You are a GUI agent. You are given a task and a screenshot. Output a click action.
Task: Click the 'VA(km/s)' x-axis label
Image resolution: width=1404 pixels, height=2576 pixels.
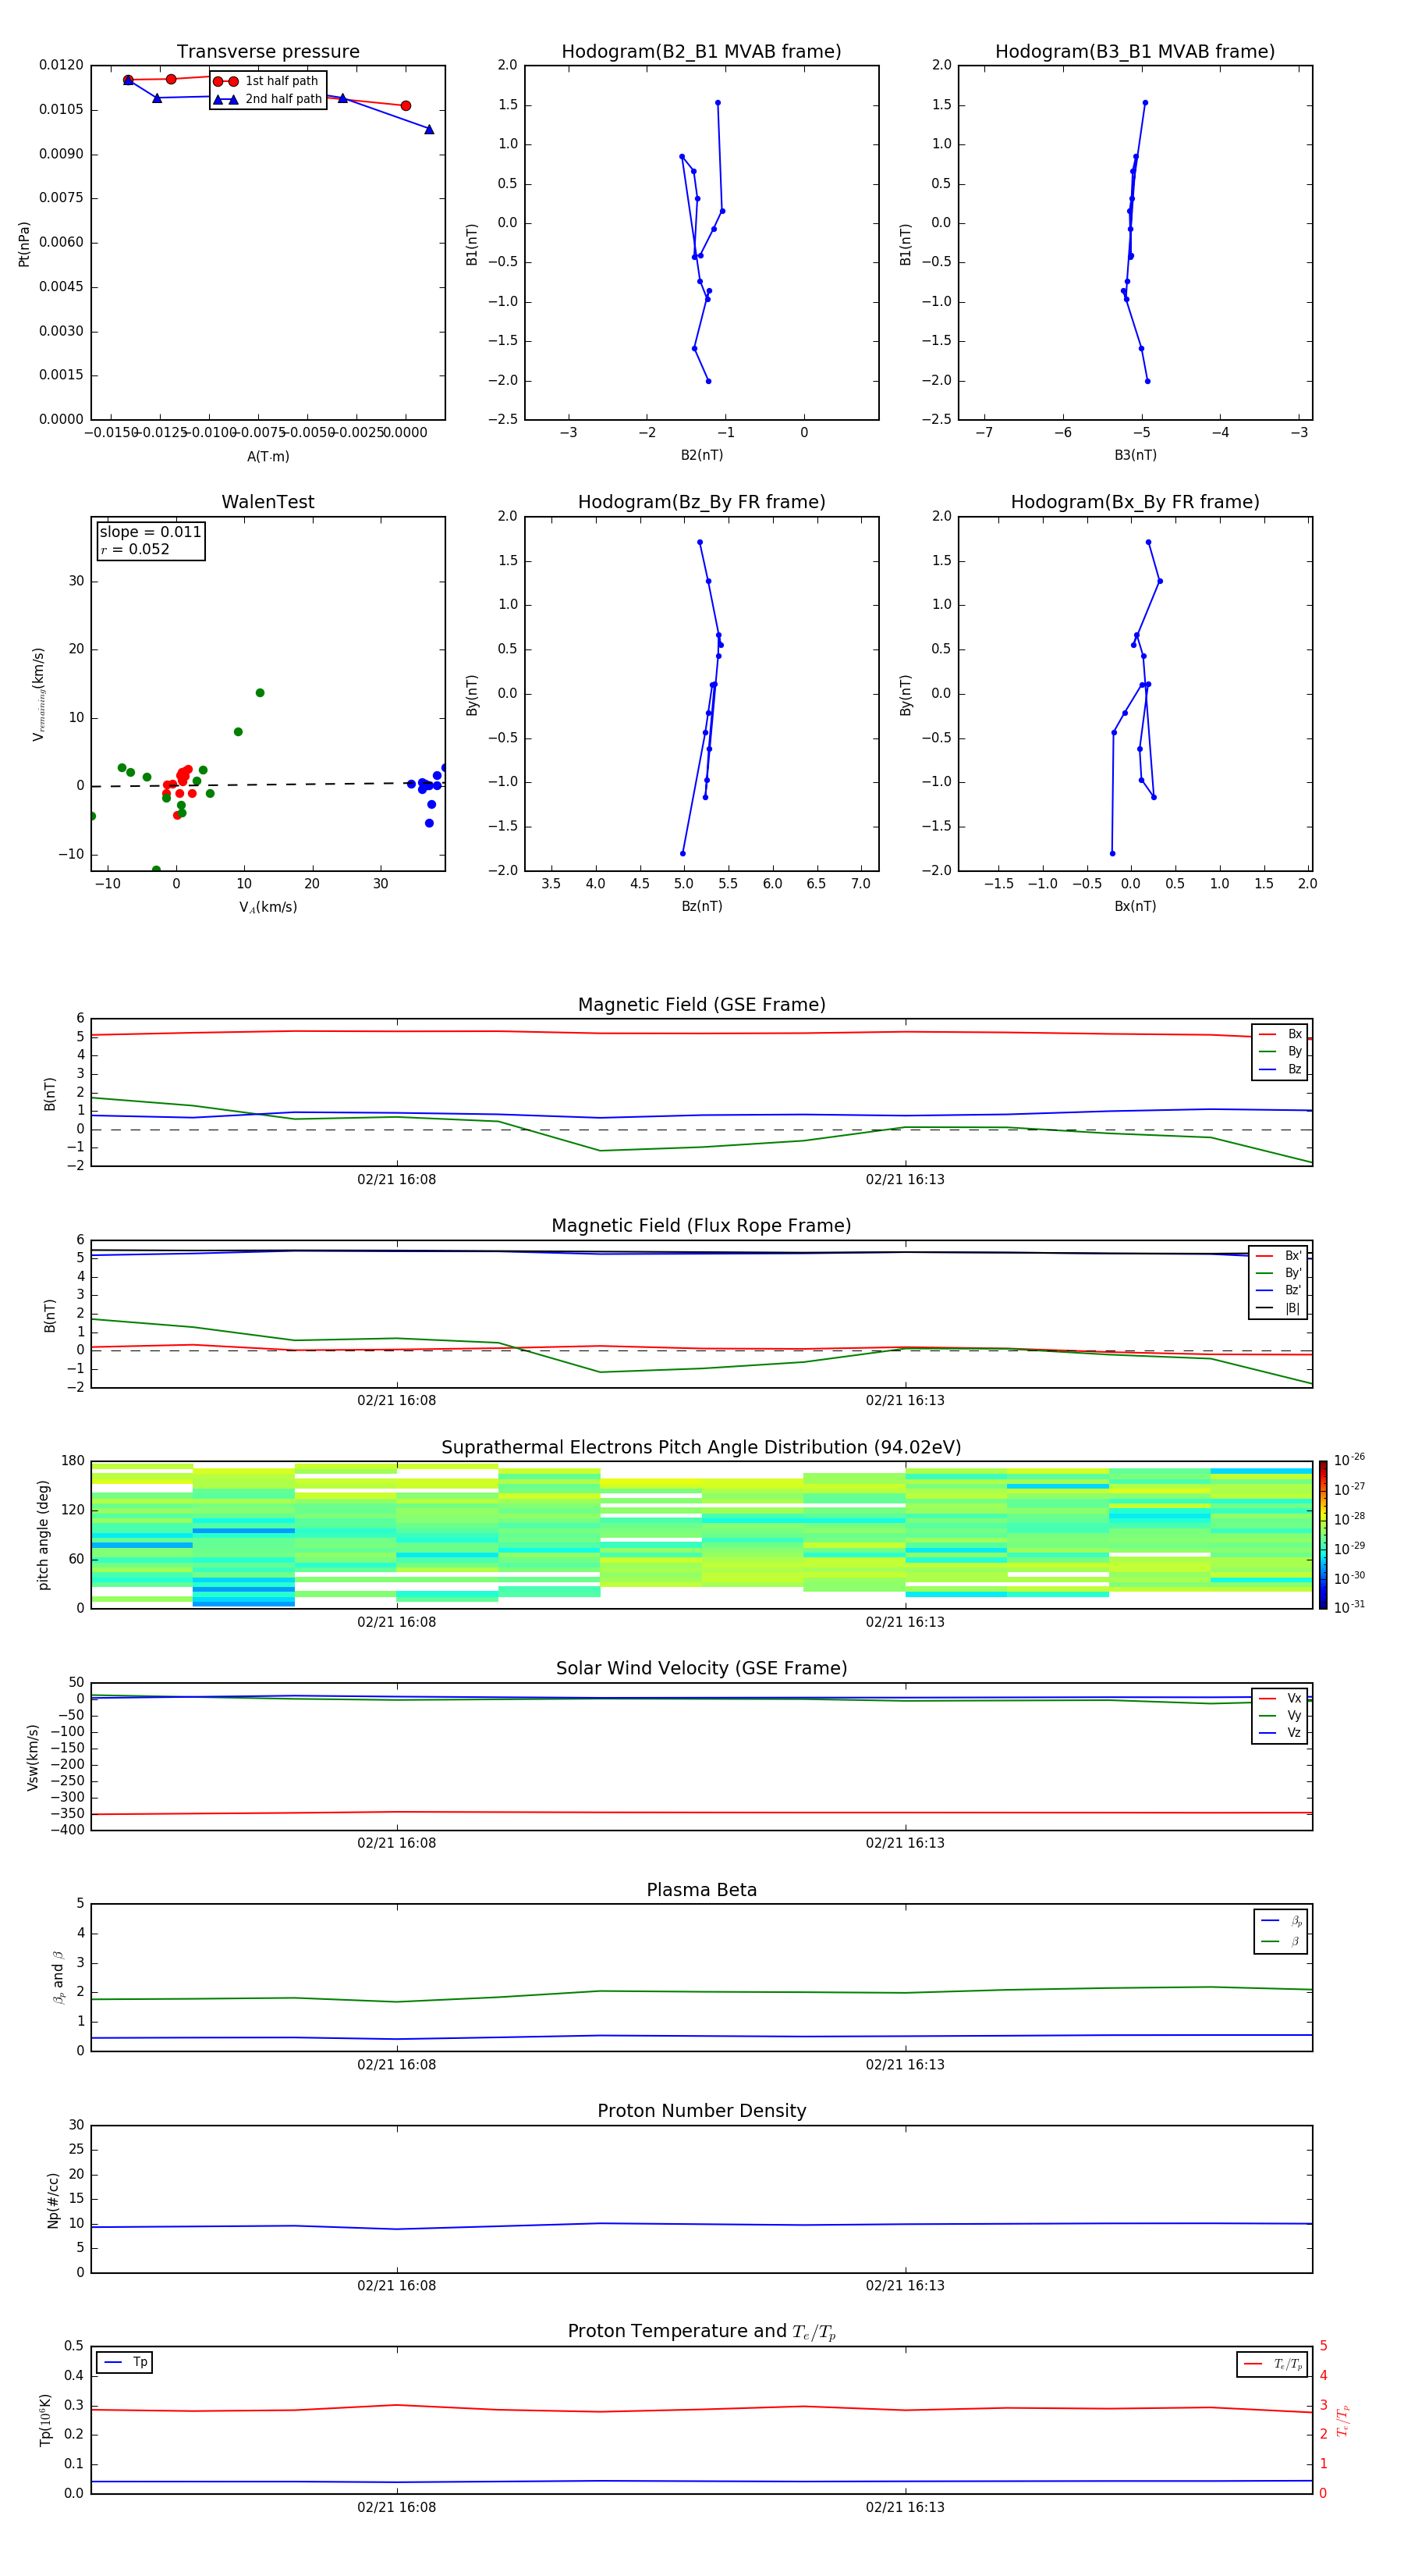click(268, 908)
